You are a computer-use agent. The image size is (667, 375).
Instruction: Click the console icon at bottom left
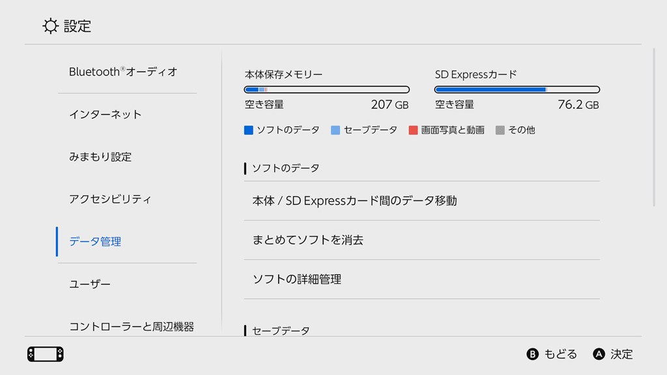(46, 354)
